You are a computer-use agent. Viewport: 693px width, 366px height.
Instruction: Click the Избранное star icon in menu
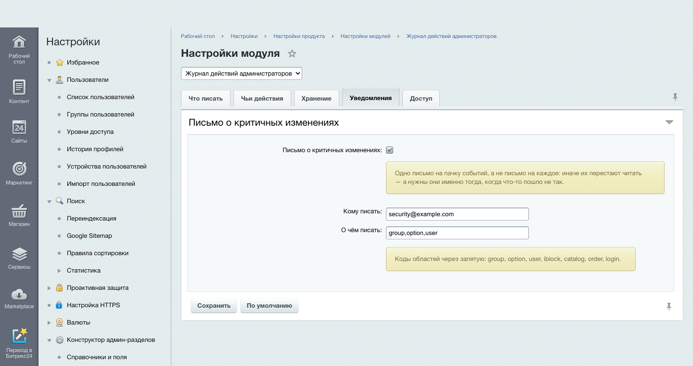pos(60,63)
